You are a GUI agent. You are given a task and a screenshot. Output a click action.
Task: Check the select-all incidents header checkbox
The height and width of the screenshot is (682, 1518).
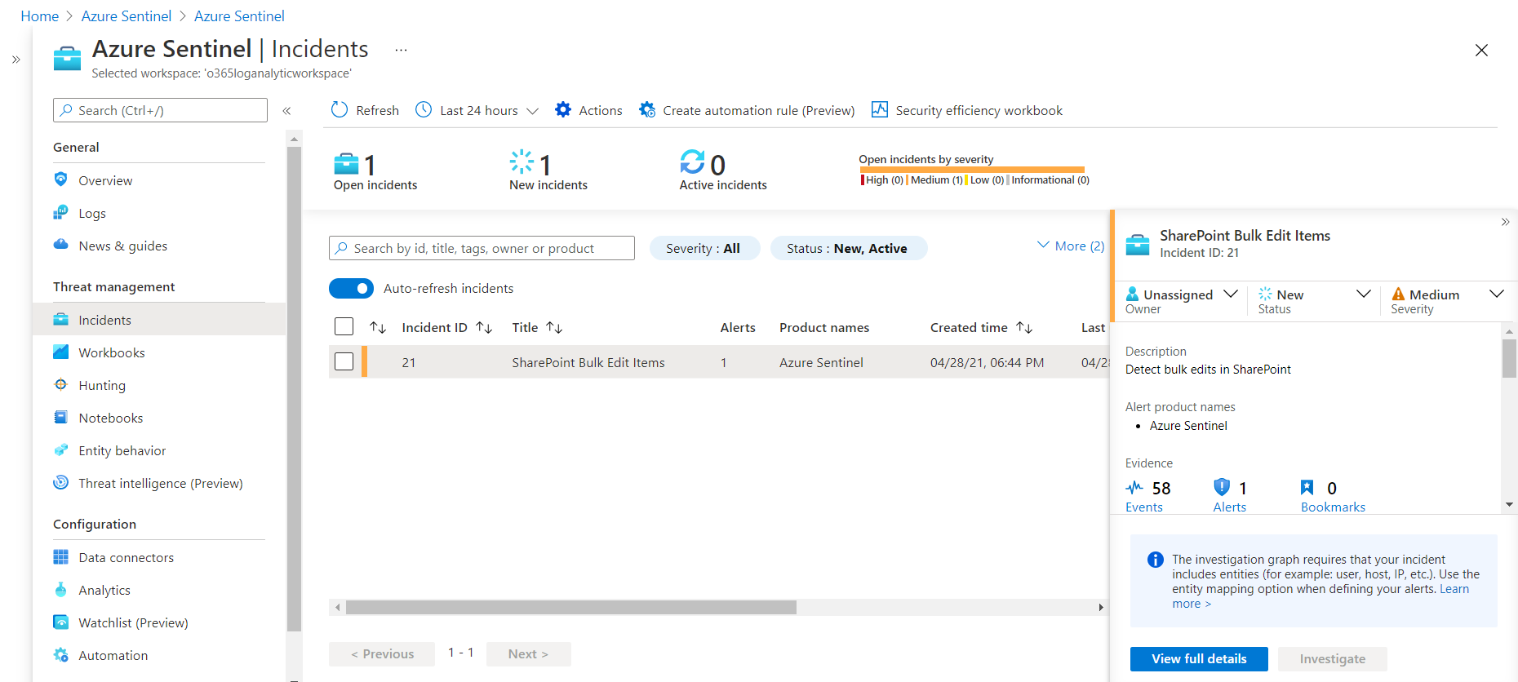pos(344,327)
